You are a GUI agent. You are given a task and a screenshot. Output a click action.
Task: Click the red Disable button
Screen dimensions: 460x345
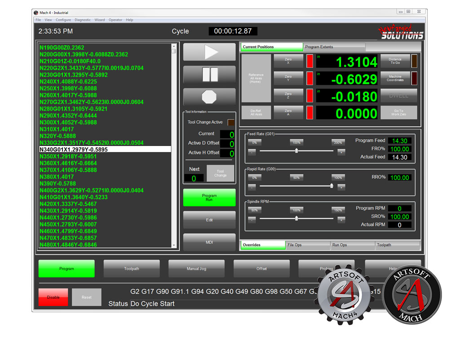[x=53, y=297]
